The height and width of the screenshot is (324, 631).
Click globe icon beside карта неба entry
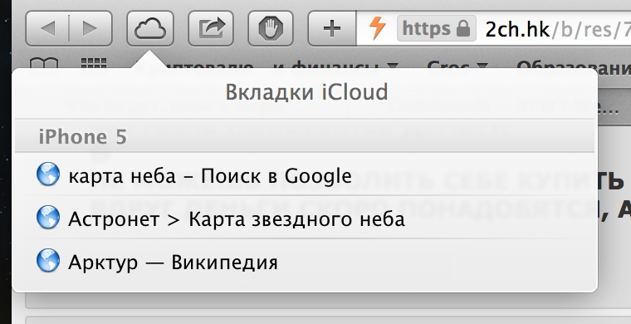click(x=48, y=174)
